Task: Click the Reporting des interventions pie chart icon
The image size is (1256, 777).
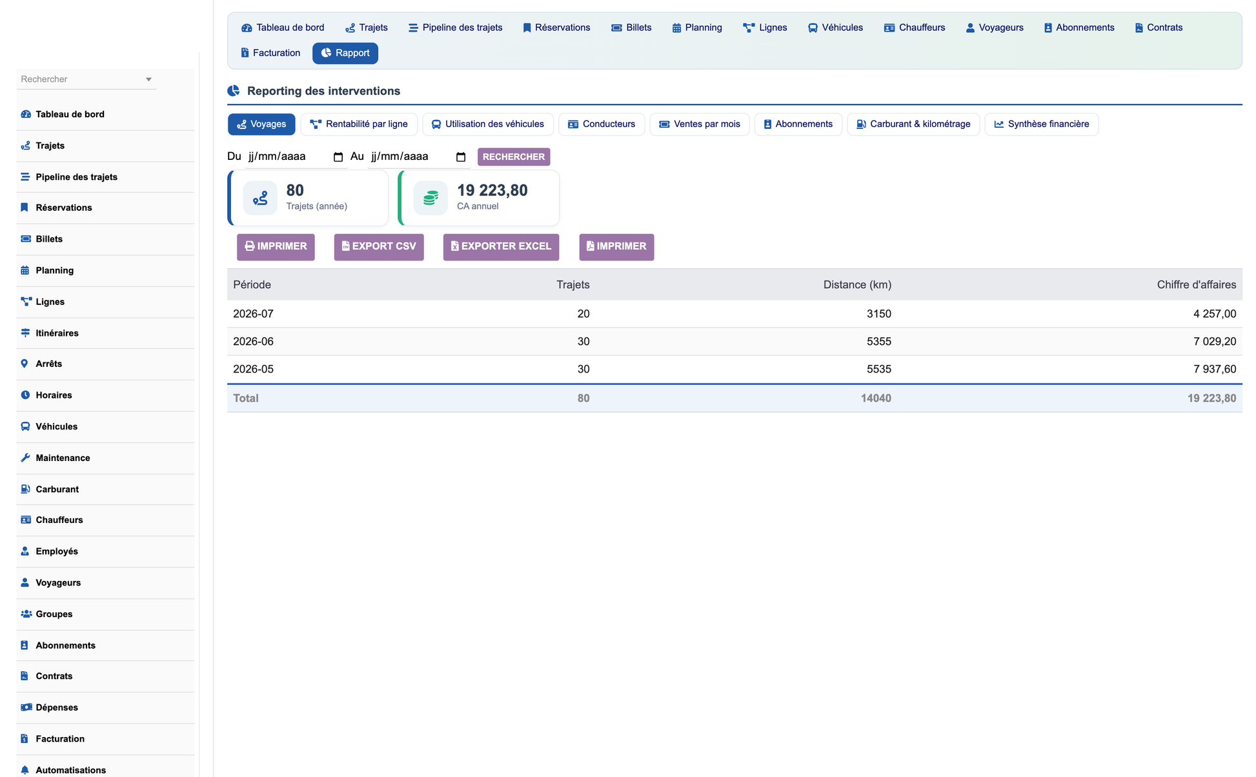Action: pyautogui.click(x=234, y=91)
